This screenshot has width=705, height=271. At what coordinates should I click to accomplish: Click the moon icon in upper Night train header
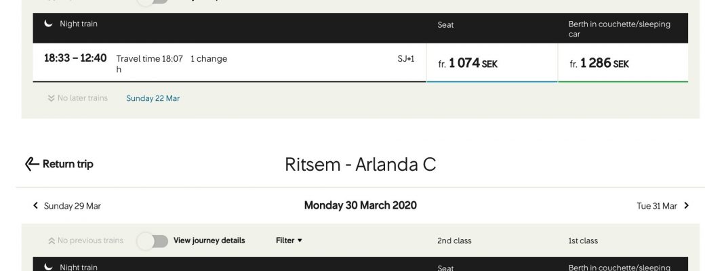[49, 23]
